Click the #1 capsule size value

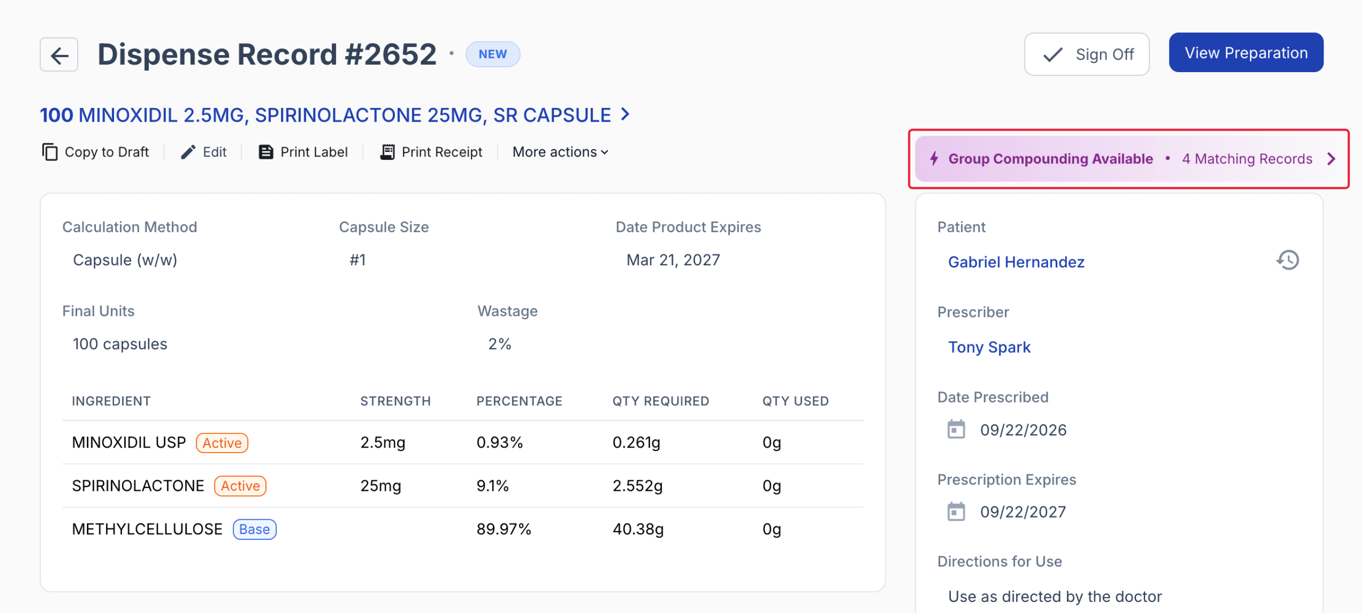358,260
